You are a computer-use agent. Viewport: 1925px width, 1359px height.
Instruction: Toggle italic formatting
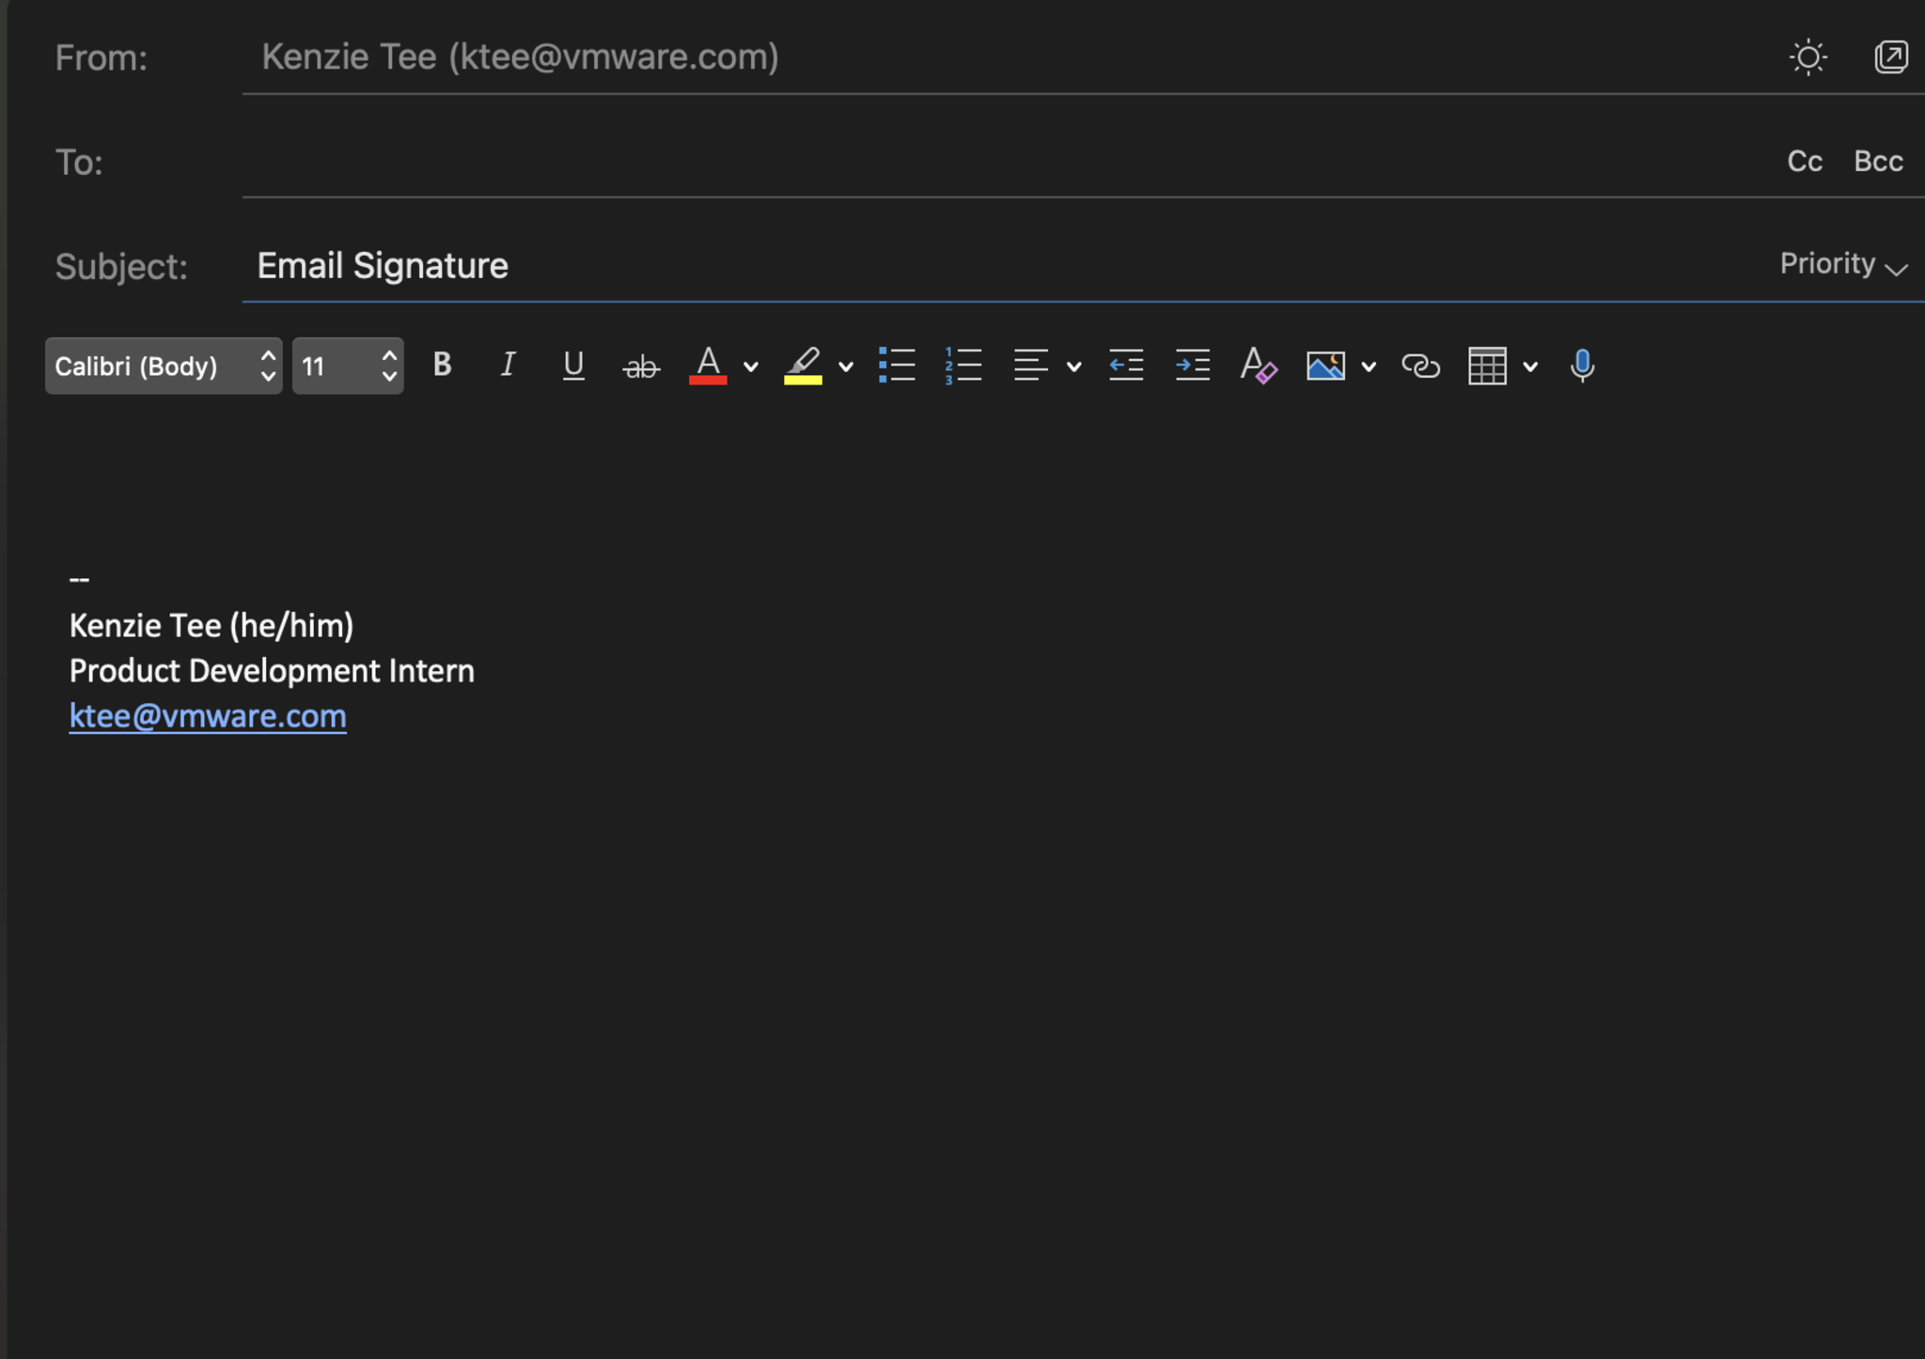point(508,366)
